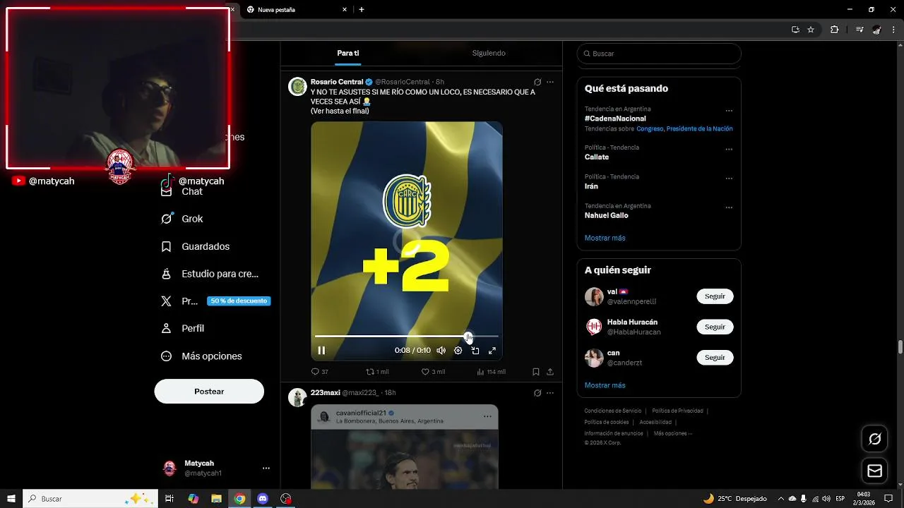Screen dimensions: 904x508
Task: Bookmark the Rosario Central post
Action: 536,372
